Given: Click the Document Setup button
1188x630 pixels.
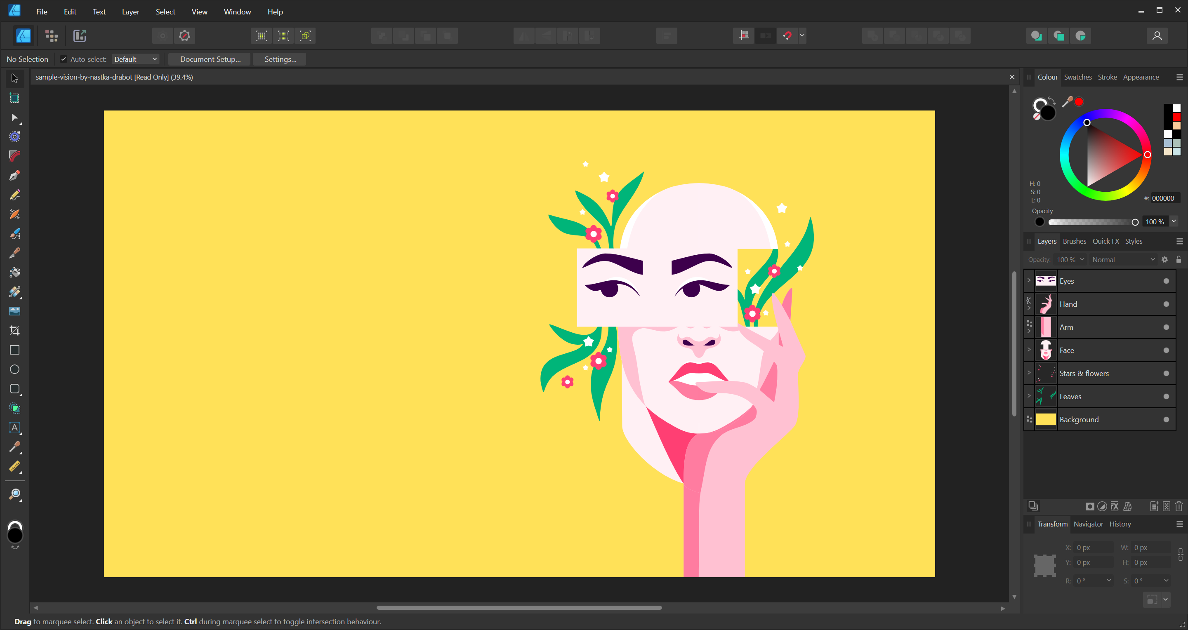Looking at the screenshot, I should click(x=210, y=59).
